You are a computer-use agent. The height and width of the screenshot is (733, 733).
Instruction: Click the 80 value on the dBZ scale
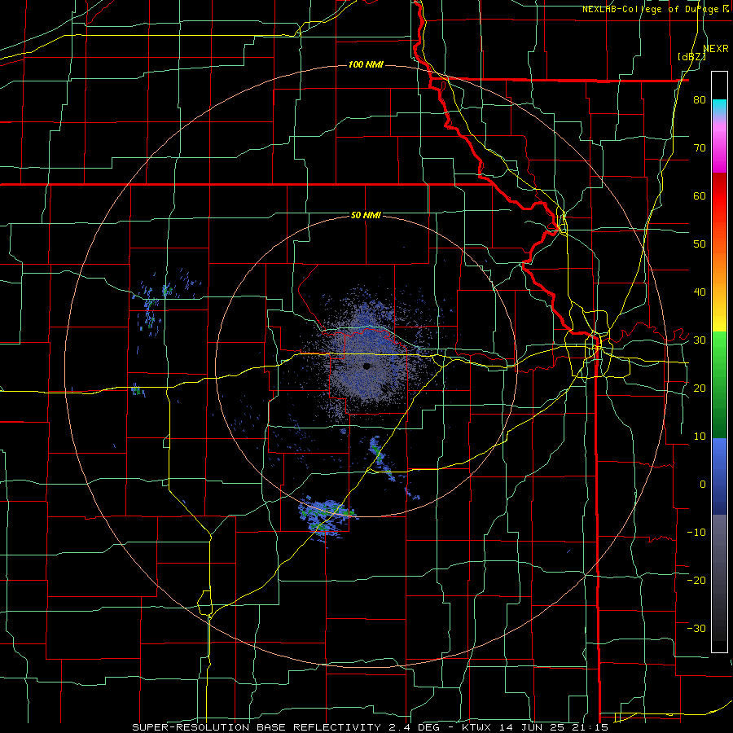(x=700, y=100)
